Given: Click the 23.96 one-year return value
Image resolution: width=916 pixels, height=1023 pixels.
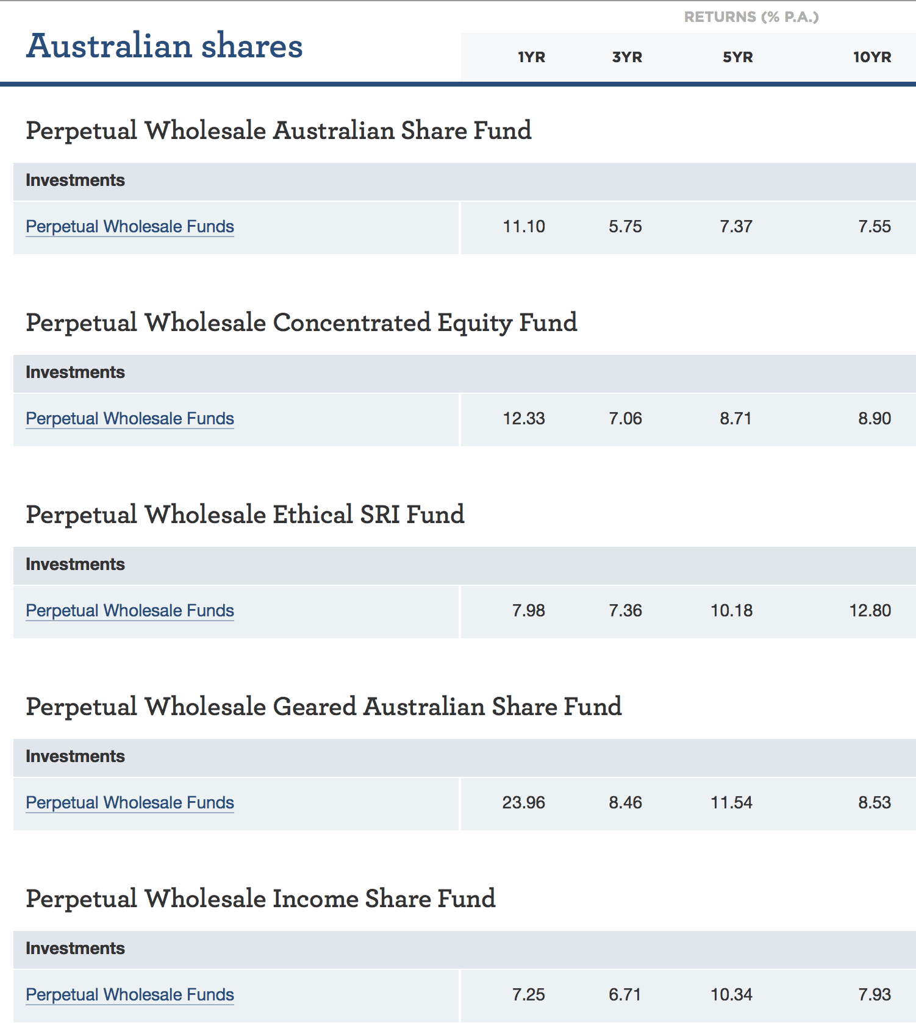Looking at the screenshot, I should pyautogui.click(x=523, y=803).
